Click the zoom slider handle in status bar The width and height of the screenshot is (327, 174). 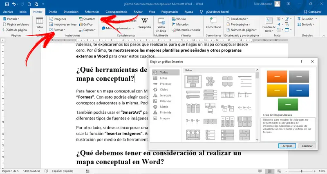click(302, 171)
